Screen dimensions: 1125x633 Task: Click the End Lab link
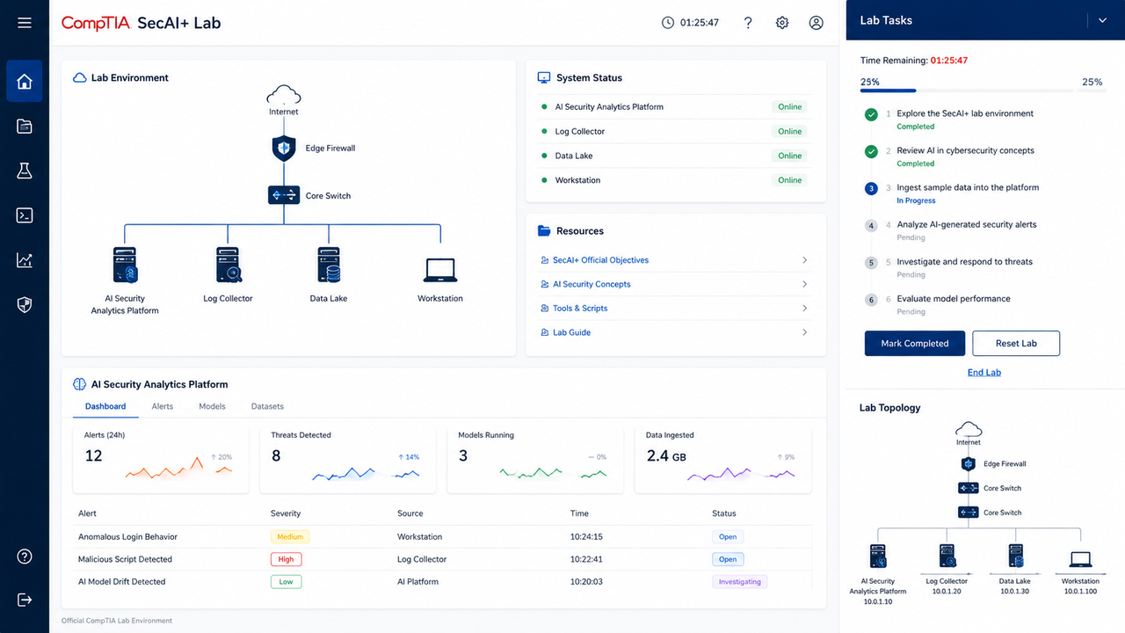984,373
